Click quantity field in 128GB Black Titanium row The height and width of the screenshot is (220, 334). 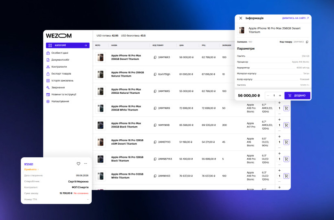(x=279, y=159)
